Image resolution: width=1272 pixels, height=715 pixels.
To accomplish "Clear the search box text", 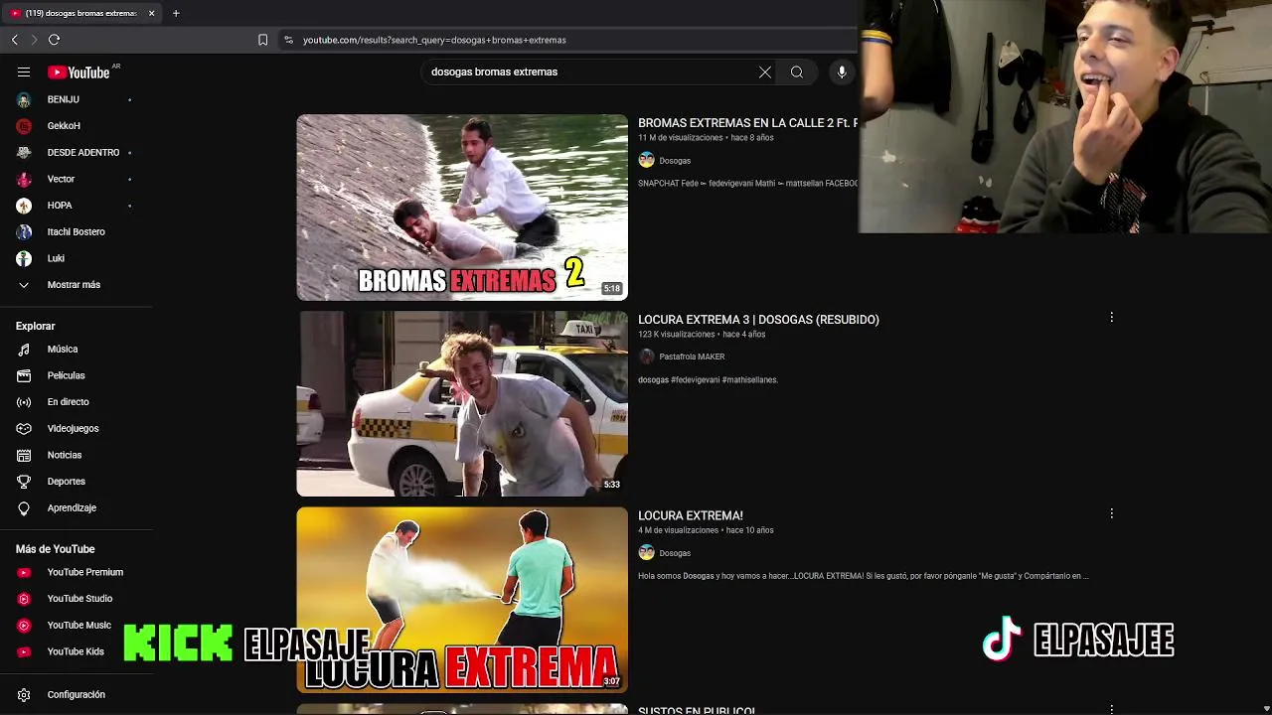I will [765, 71].
